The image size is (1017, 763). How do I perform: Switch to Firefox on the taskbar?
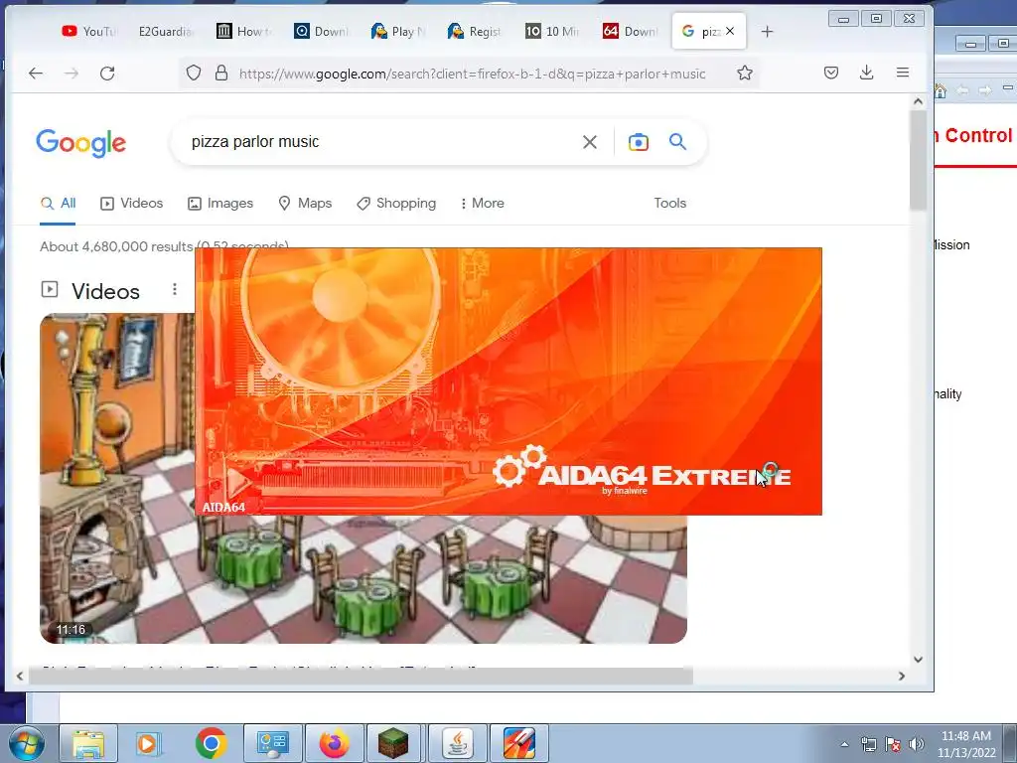(334, 743)
